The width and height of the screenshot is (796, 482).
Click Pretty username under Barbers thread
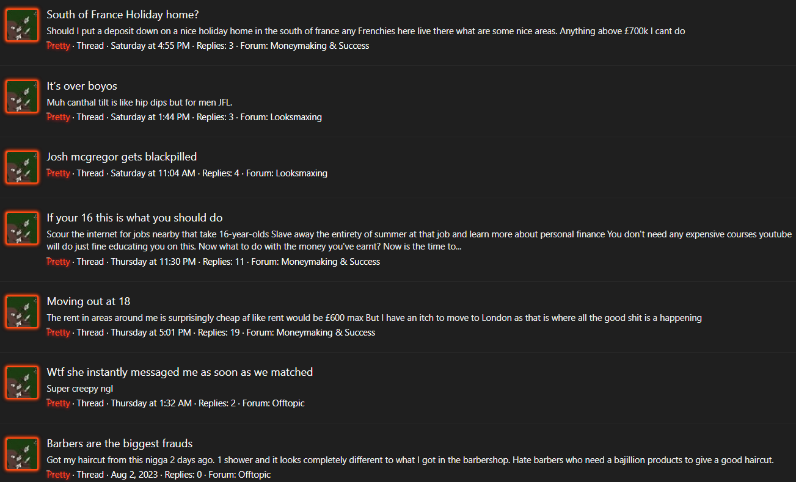point(59,475)
